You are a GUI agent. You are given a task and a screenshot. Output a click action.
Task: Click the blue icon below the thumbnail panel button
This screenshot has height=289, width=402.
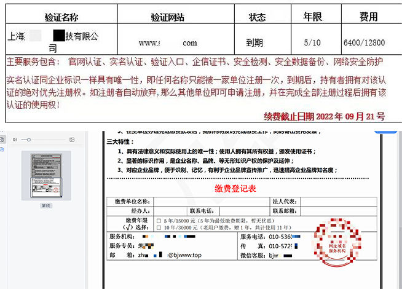2,149
